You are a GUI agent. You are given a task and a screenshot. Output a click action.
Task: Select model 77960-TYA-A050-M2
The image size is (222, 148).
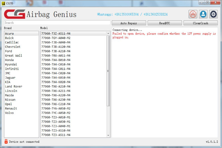pyautogui.click(x=74, y=108)
